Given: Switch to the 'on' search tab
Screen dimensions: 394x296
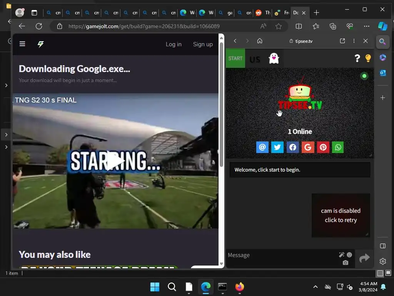Looking at the screenshot, I should coord(244,13).
